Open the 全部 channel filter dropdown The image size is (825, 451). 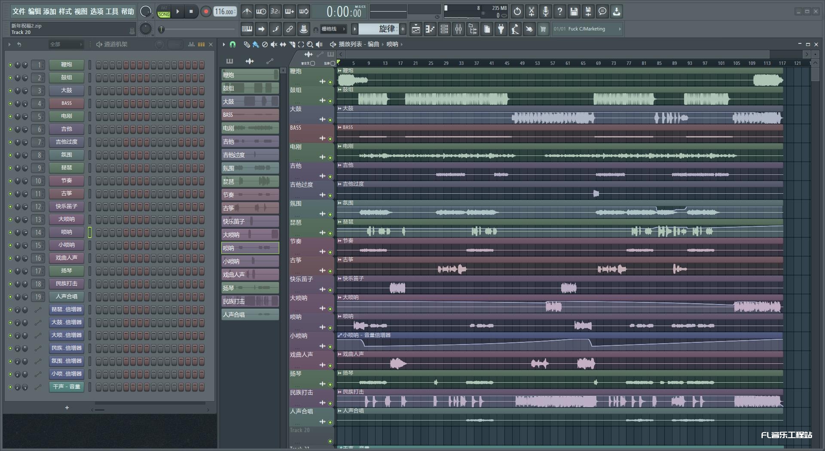coord(65,44)
